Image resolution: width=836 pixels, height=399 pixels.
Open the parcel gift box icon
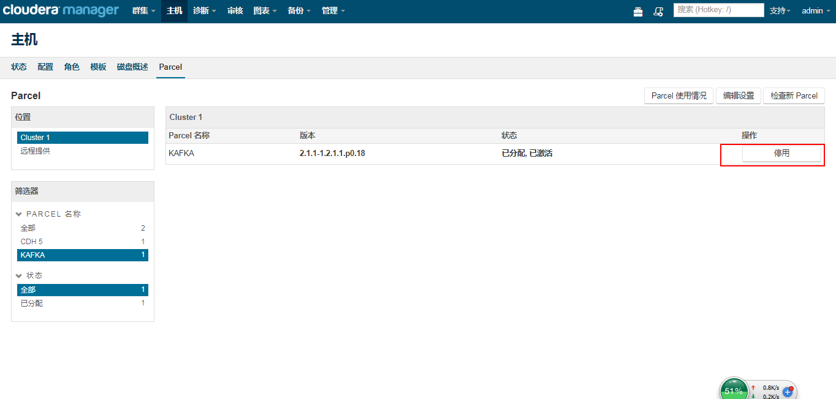coord(638,11)
